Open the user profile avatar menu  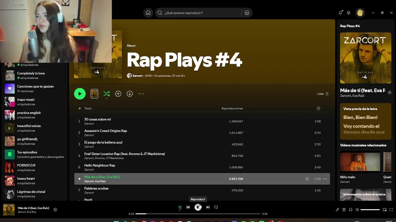coord(360,13)
